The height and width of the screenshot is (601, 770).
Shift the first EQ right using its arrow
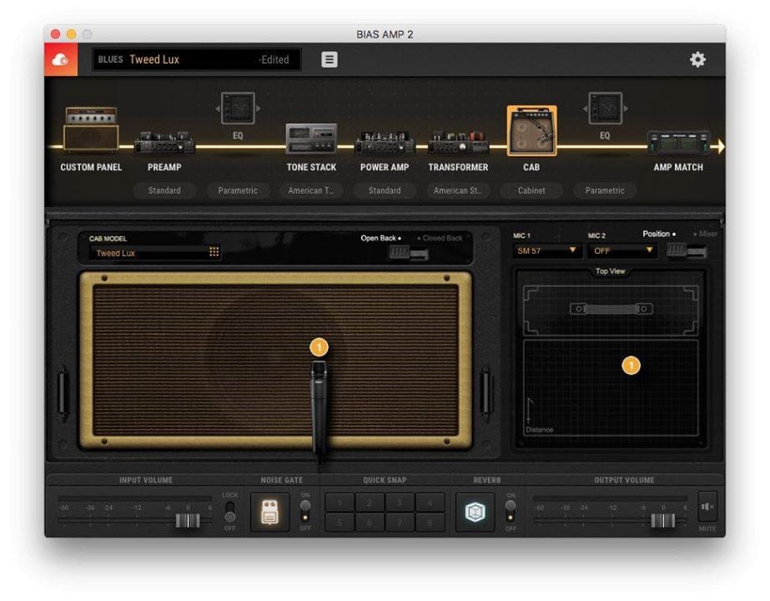pyautogui.click(x=259, y=109)
